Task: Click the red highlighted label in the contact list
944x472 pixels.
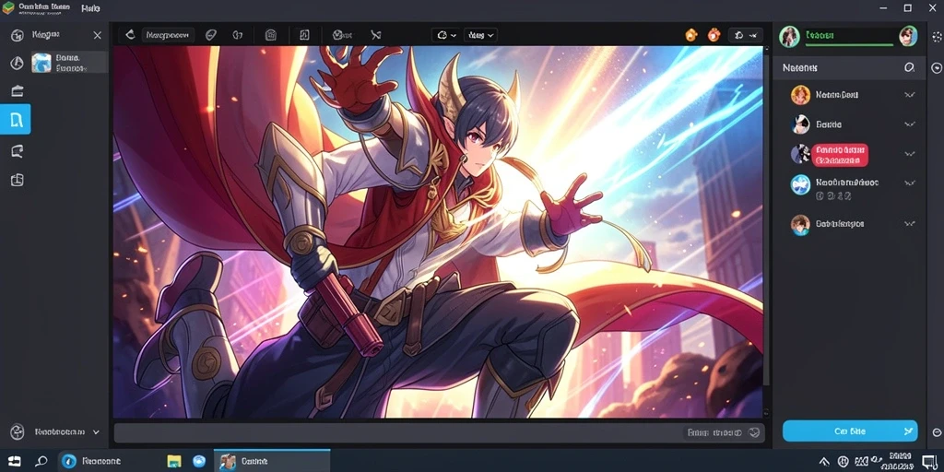Action: point(839,155)
